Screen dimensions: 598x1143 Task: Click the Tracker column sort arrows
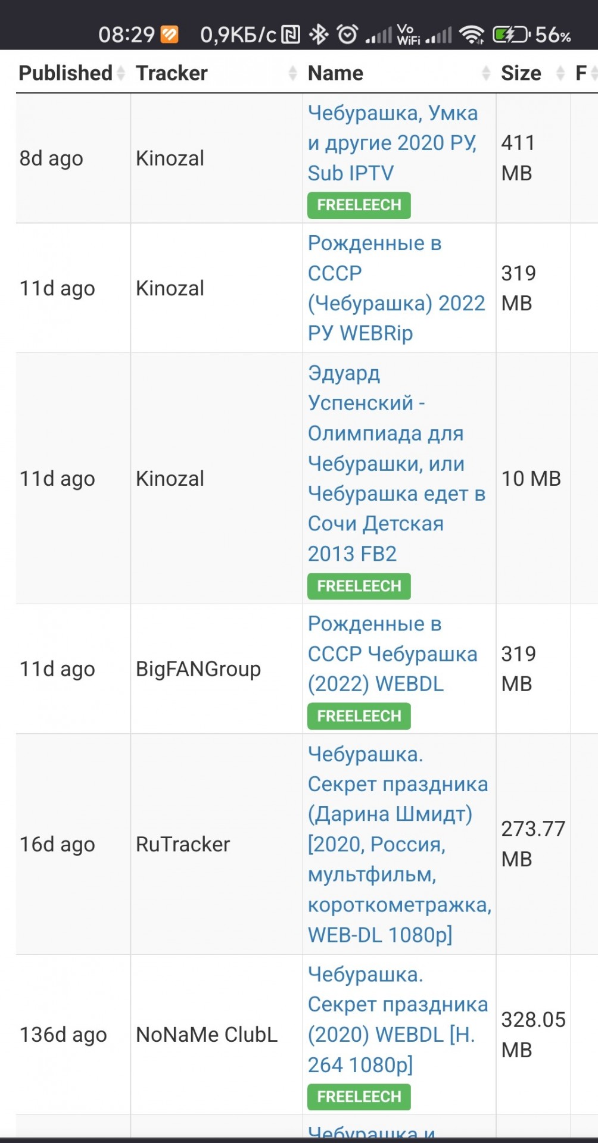(292, 73)
